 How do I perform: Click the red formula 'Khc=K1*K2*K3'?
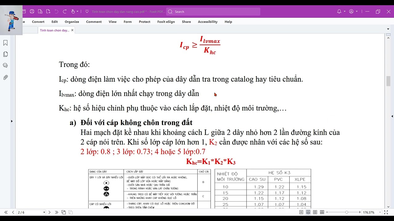(211, 162)
